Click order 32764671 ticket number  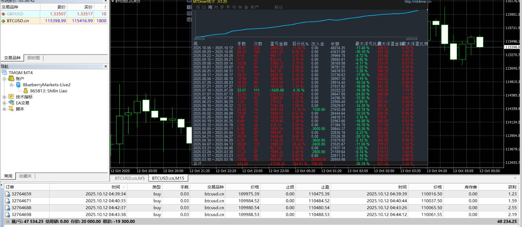click(x=21, y=201)
